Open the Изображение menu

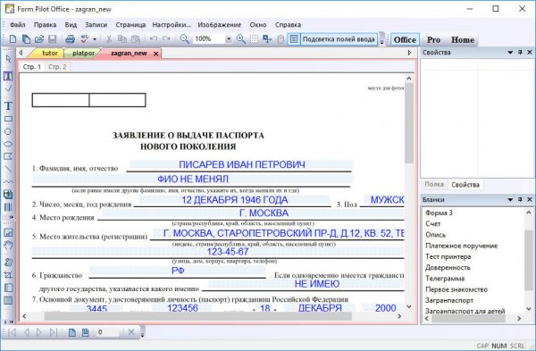[x=219, y=25]
